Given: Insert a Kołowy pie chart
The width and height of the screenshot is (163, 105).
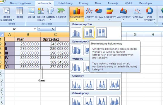Looking at the screenshot, I should [99, 14].
